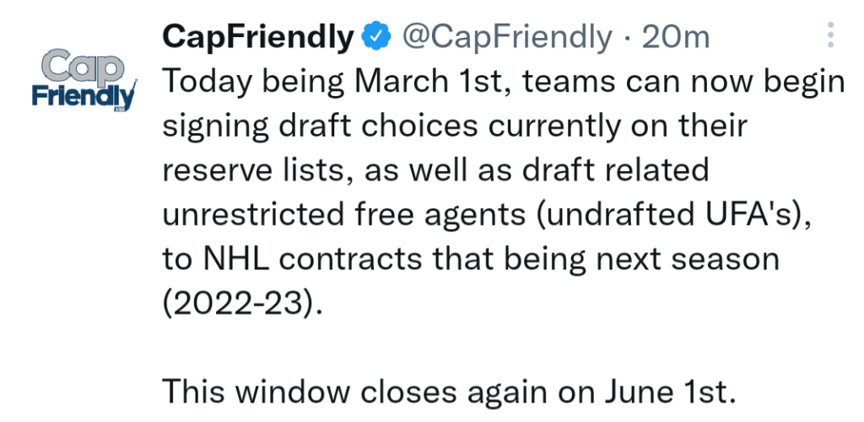
Task: Click the text "(undrafted UFA's)"
Action: [672, 215]
